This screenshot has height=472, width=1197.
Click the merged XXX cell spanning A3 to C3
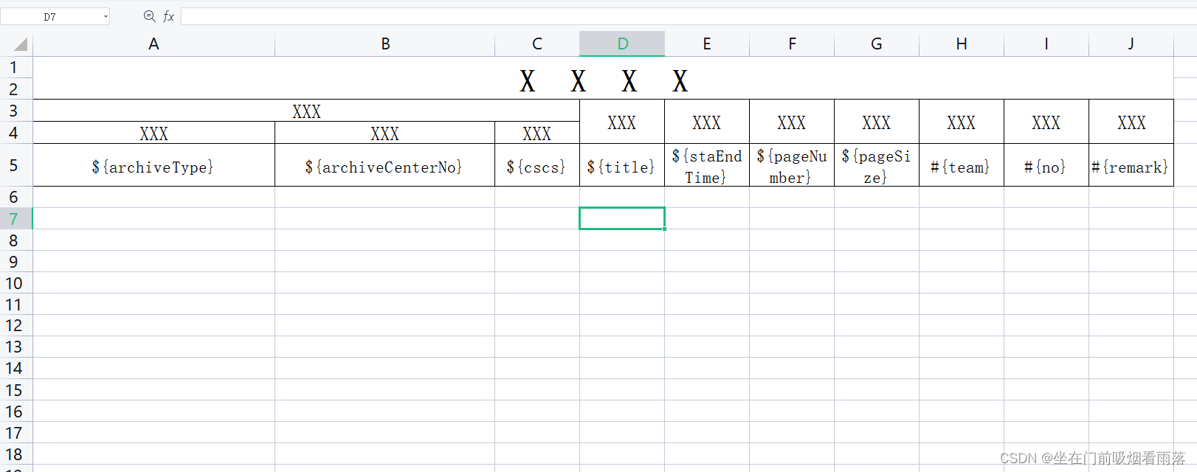click(x=306, y=111)
